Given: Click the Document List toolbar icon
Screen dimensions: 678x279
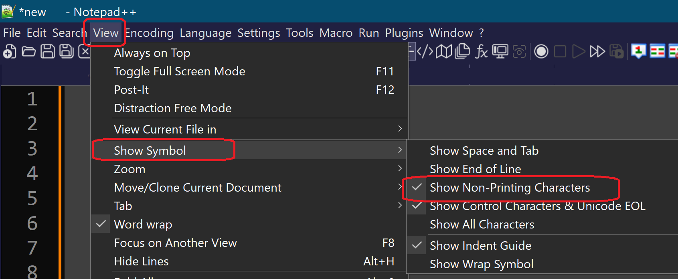Looking at the screenshot, I should point(462,52).
